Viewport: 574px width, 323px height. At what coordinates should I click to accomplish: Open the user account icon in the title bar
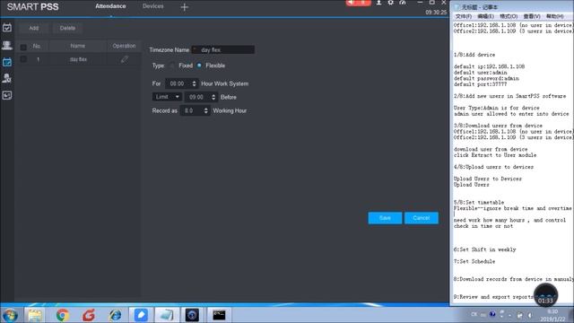pyautogui.click(x=378, y=3)
